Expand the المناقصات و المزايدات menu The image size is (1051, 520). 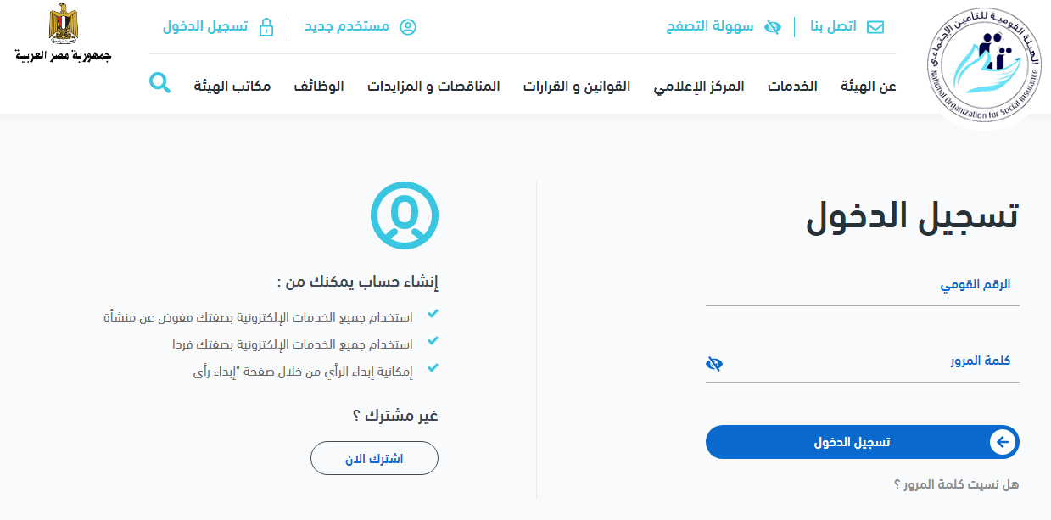433,86
